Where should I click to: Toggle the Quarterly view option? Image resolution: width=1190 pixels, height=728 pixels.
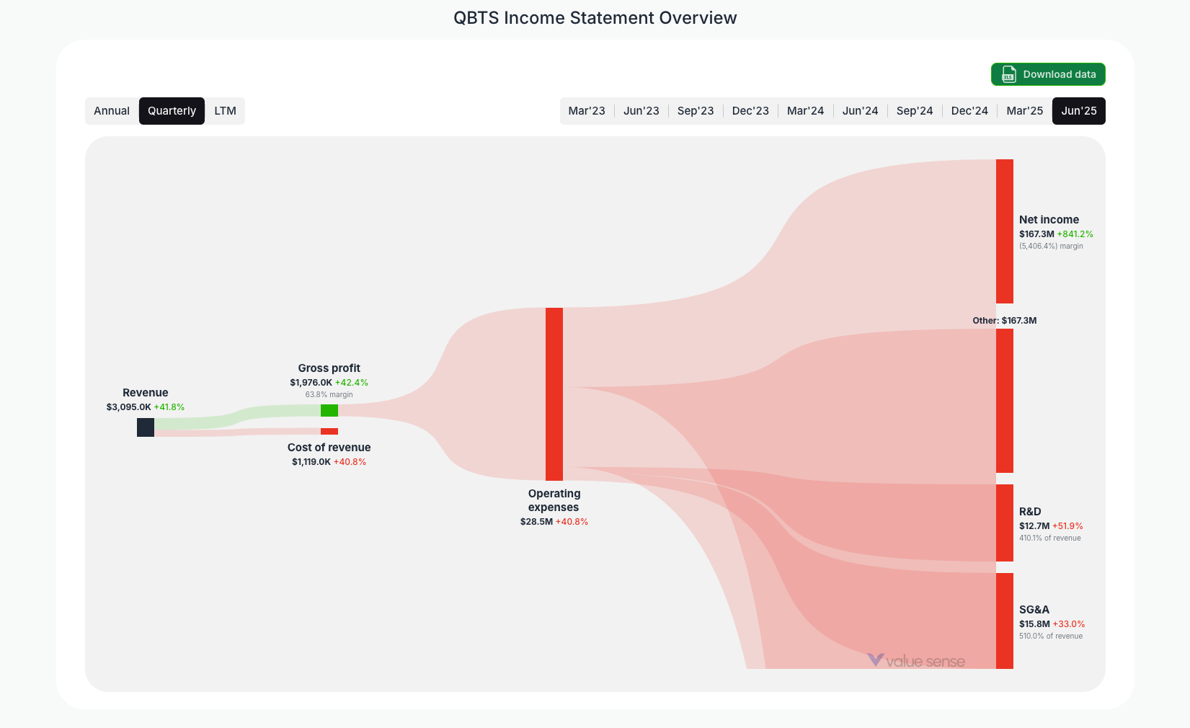tap(172, 110)
